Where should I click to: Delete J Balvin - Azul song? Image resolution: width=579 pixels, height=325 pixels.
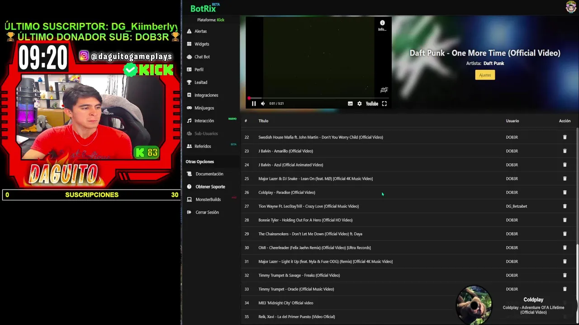[565, 165]
